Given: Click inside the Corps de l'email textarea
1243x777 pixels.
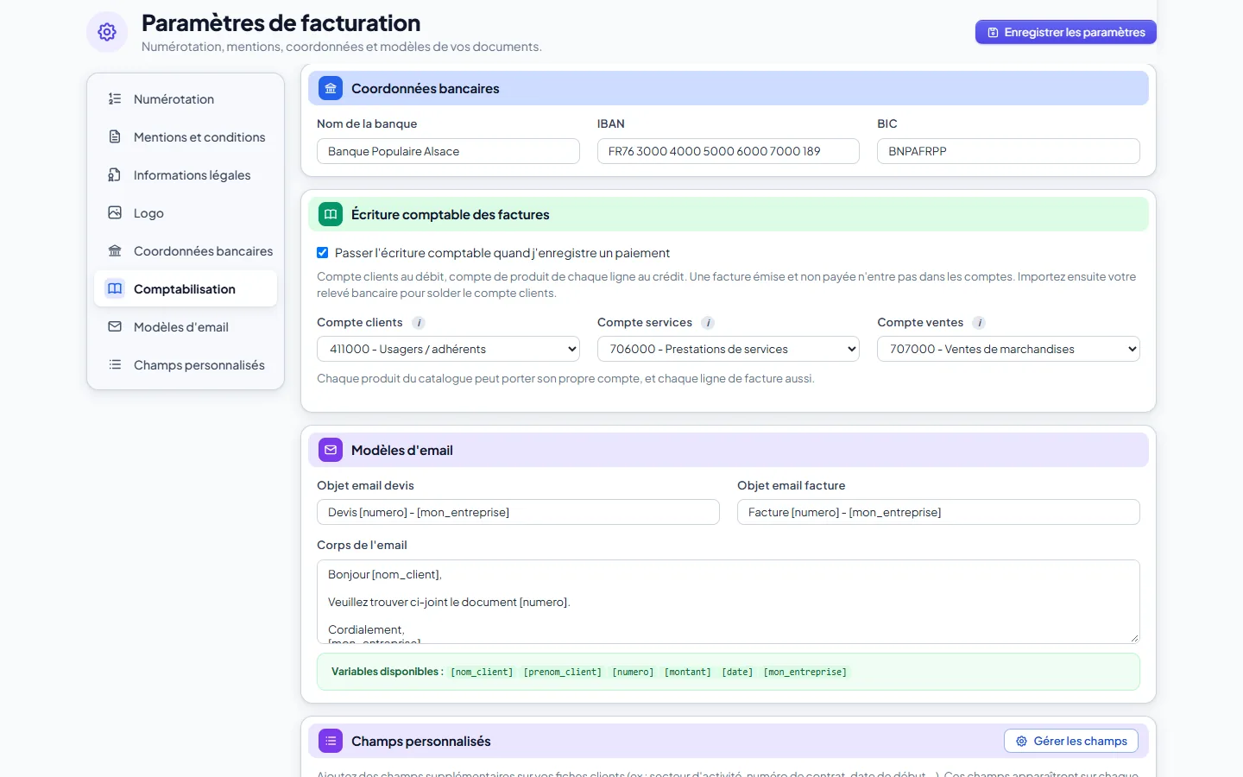Looking at the screenshot, I should [729, 602].
